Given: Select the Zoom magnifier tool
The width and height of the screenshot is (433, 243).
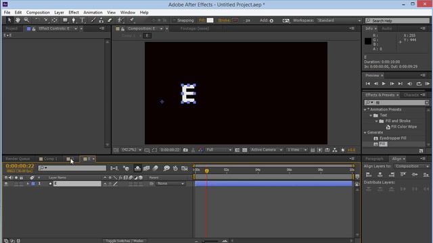Looking at the screenshot, I should 26,20.
